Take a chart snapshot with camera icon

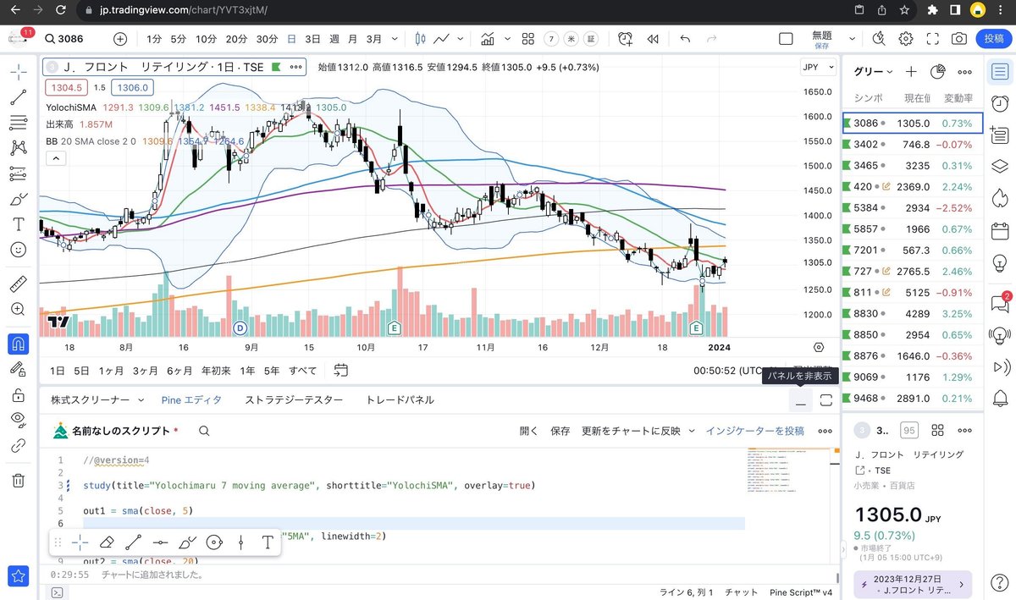[959, 39]
